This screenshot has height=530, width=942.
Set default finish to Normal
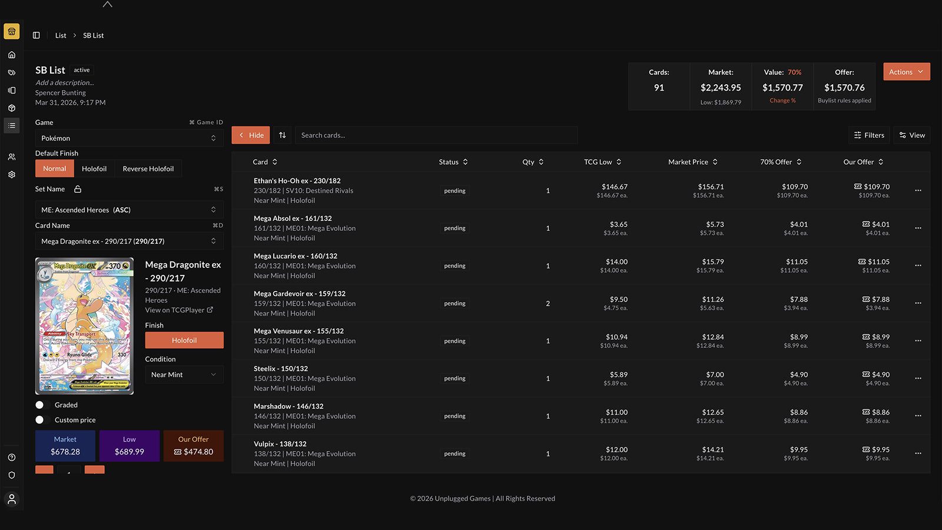55,168
